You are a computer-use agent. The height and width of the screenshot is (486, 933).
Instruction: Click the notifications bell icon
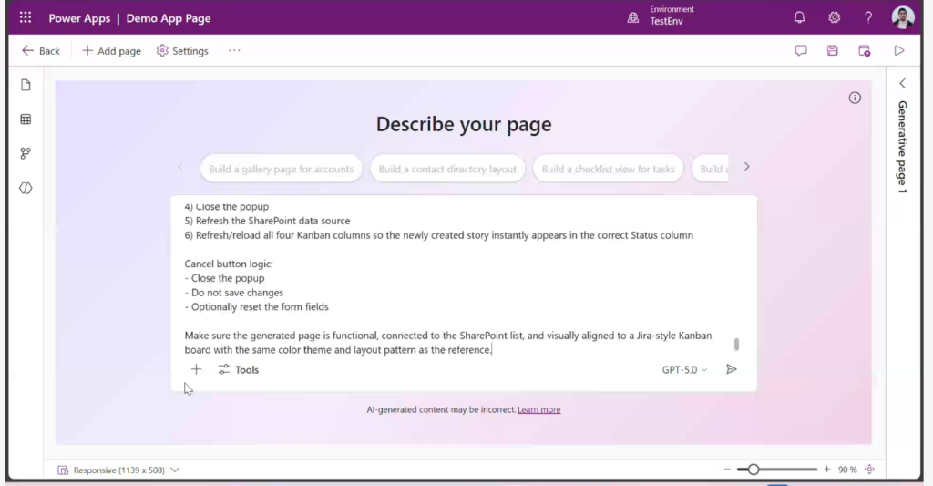coord(800,17)
